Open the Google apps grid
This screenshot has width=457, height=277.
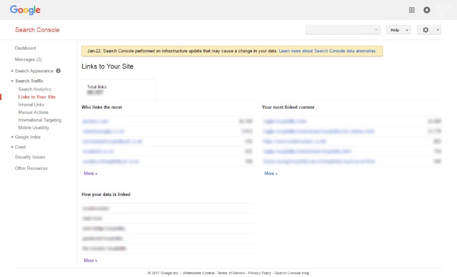[x=412, y=10]
